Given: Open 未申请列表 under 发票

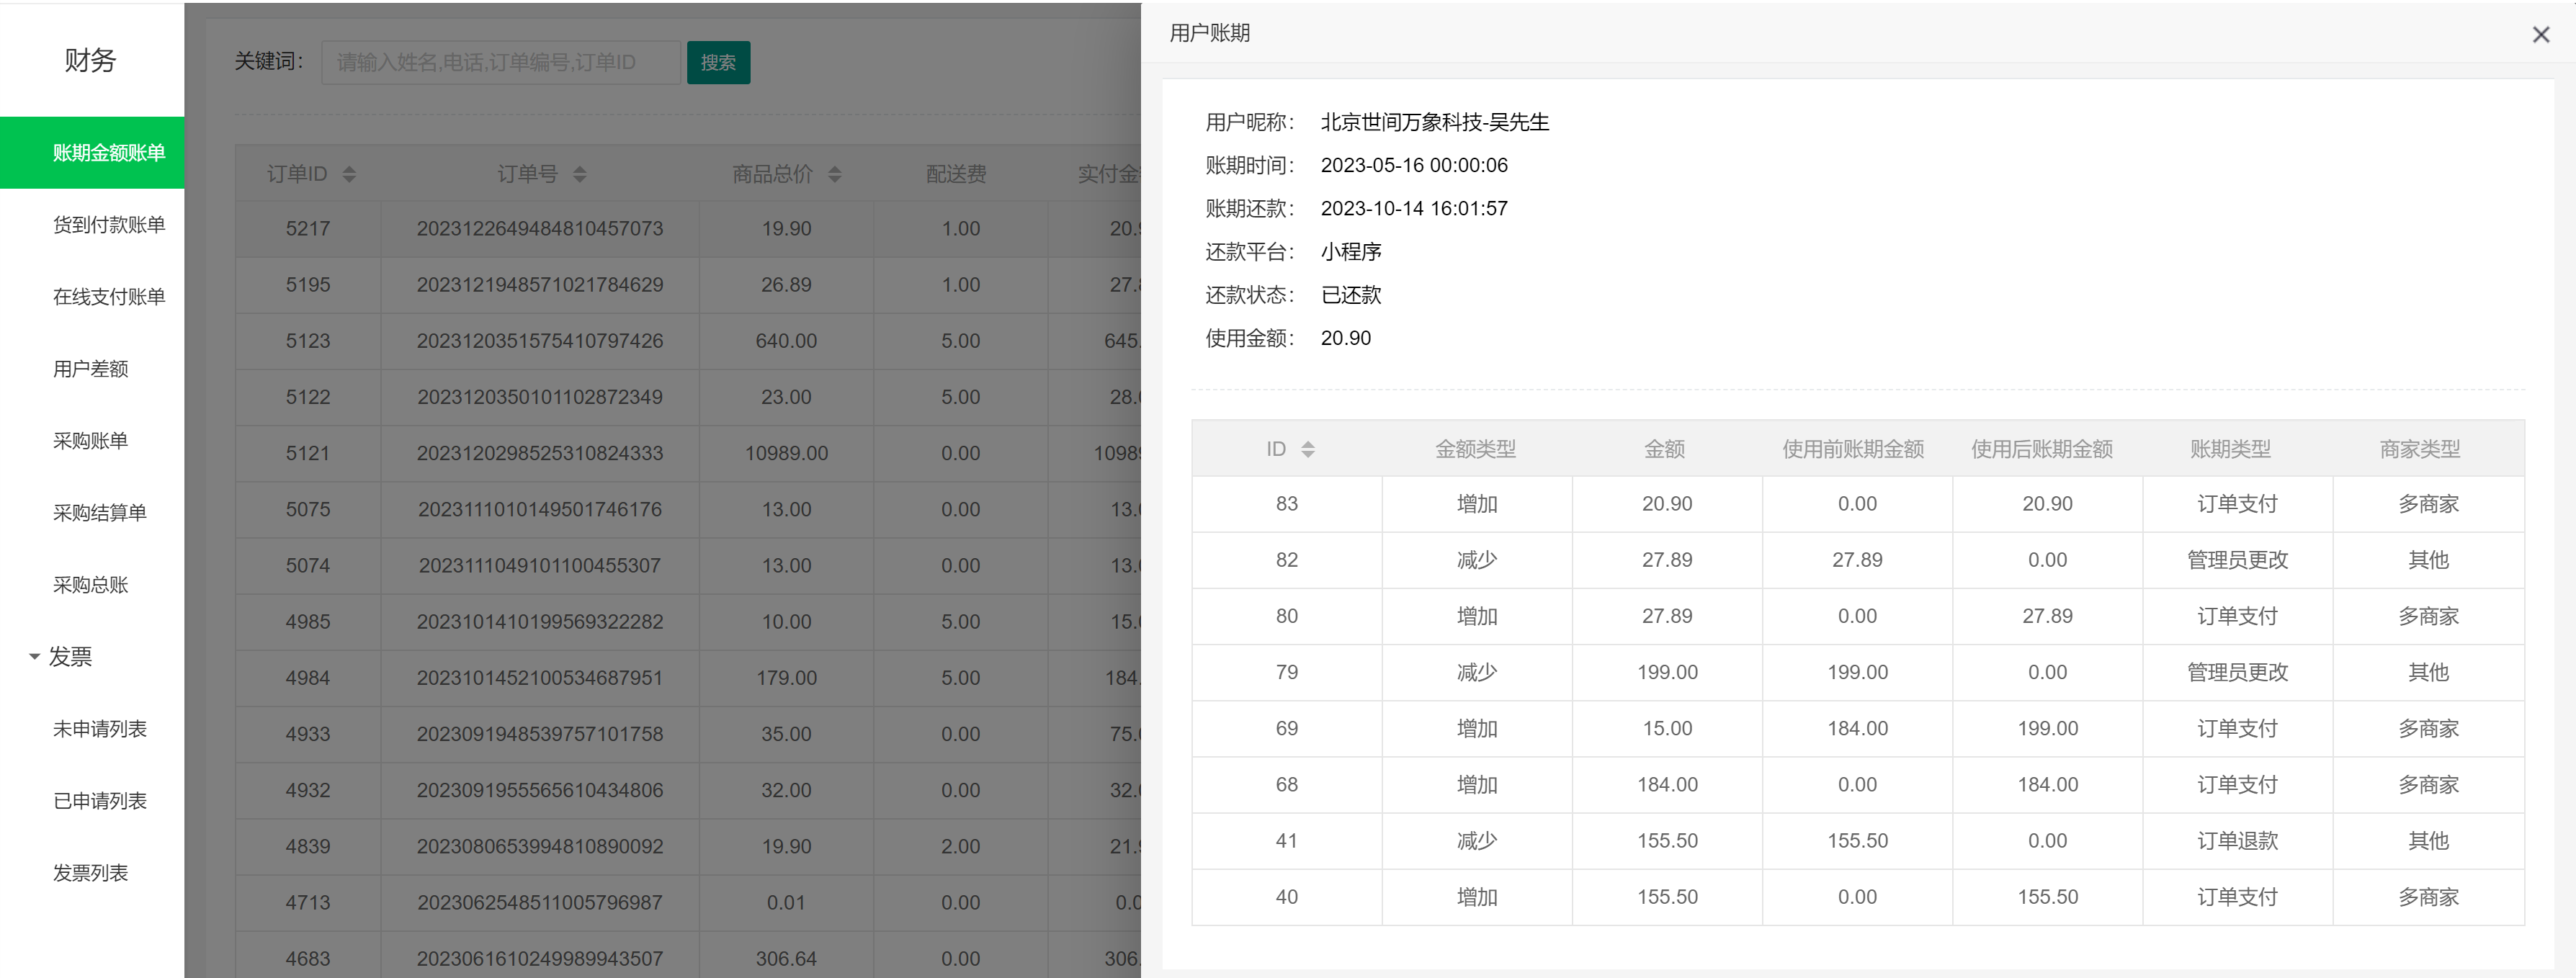Looking at the screenshot, I should click(99, 729).
